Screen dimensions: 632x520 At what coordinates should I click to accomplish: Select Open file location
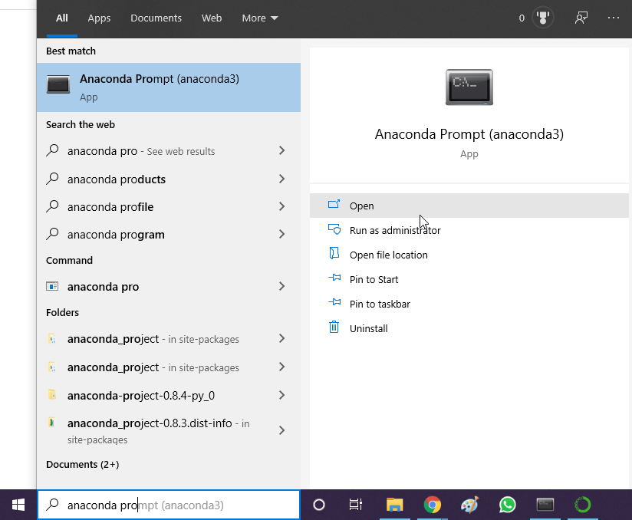point(387,255)
